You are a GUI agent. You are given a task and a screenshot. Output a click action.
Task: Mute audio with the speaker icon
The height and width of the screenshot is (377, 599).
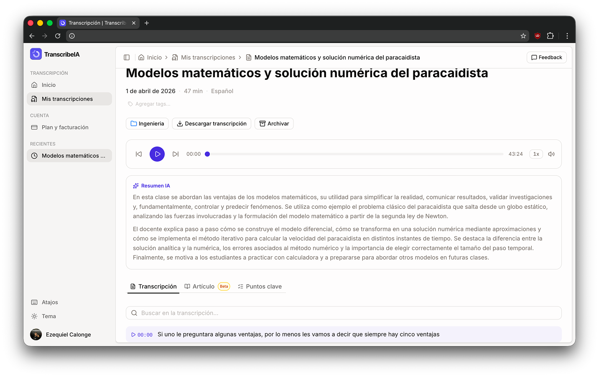pos(551,154)
